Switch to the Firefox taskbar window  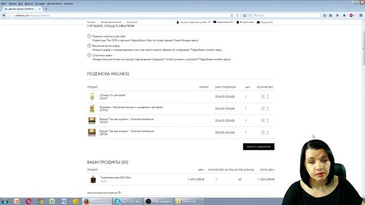click(x=97, y=201)
